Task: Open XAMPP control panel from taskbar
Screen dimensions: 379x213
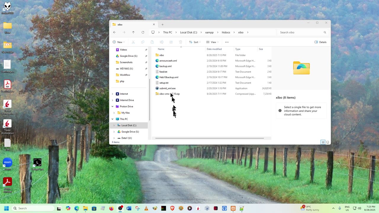Action: coord(233,208)
